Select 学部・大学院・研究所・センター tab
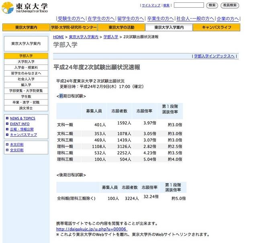257x243 pixels. [74, 27]
